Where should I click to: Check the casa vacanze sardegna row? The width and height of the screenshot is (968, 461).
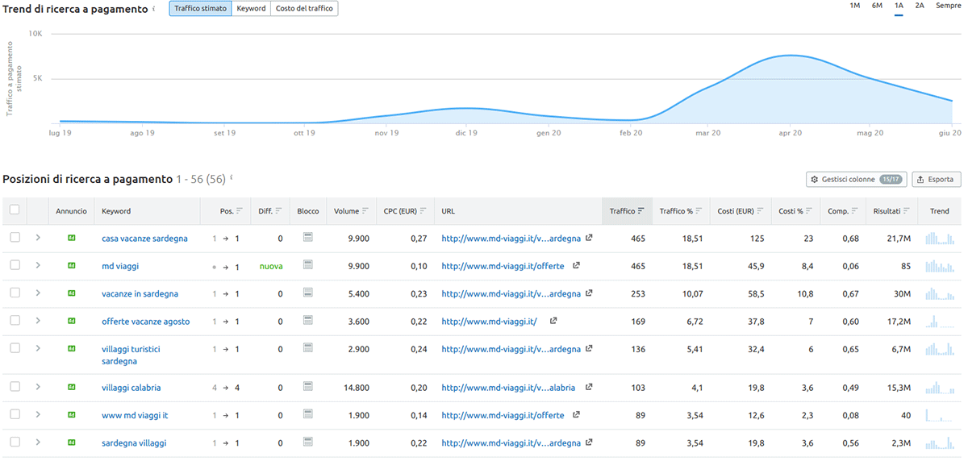pos(15,238)
